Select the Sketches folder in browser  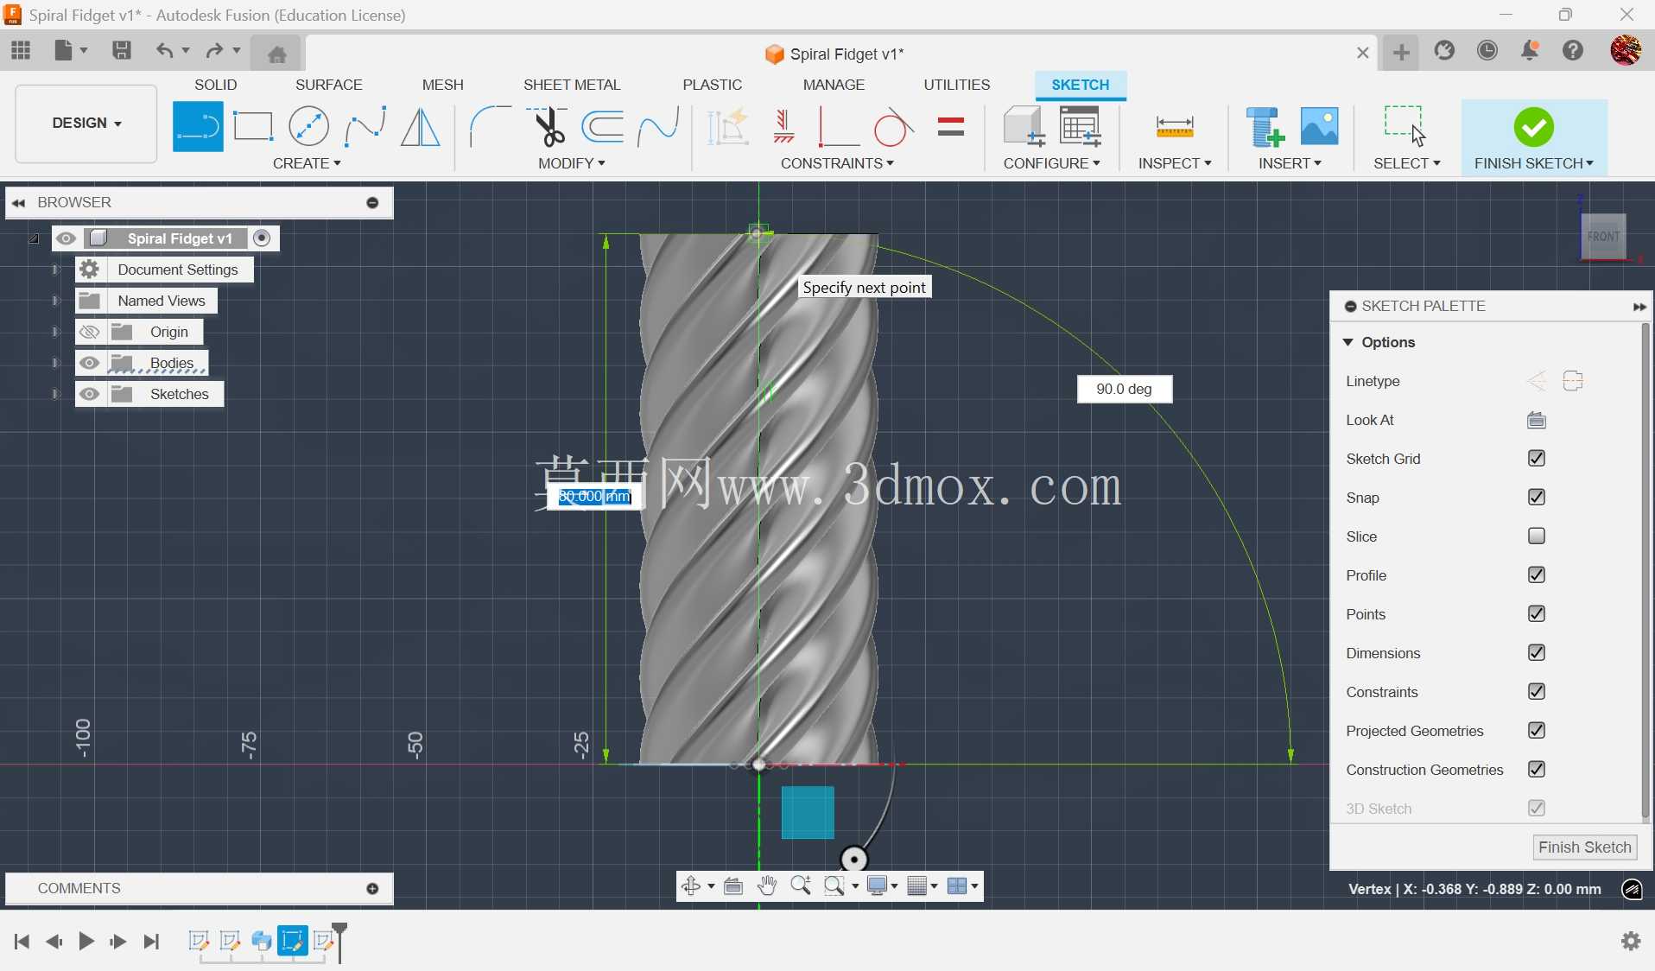tap(179, 394)
